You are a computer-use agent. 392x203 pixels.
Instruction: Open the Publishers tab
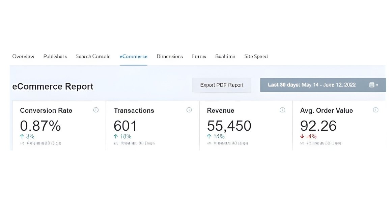point(55,57)
